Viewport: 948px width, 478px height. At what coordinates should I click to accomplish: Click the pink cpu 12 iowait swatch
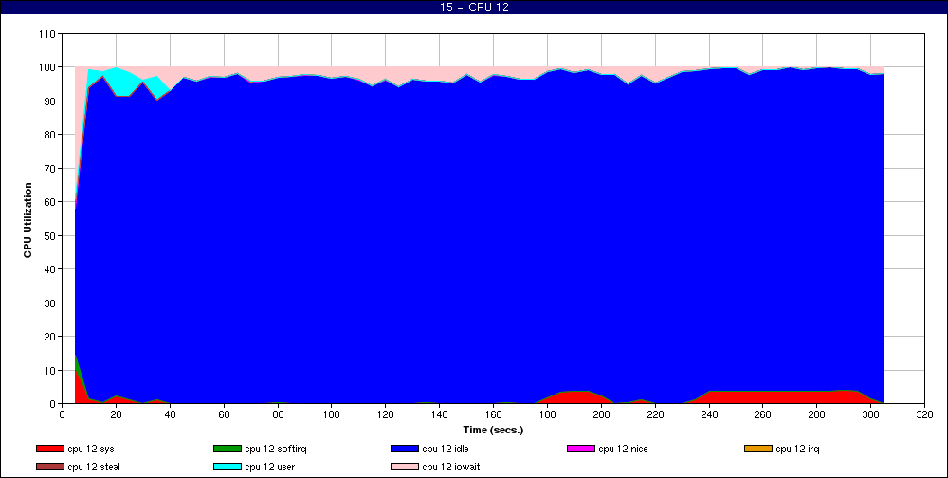click(405, 468)
